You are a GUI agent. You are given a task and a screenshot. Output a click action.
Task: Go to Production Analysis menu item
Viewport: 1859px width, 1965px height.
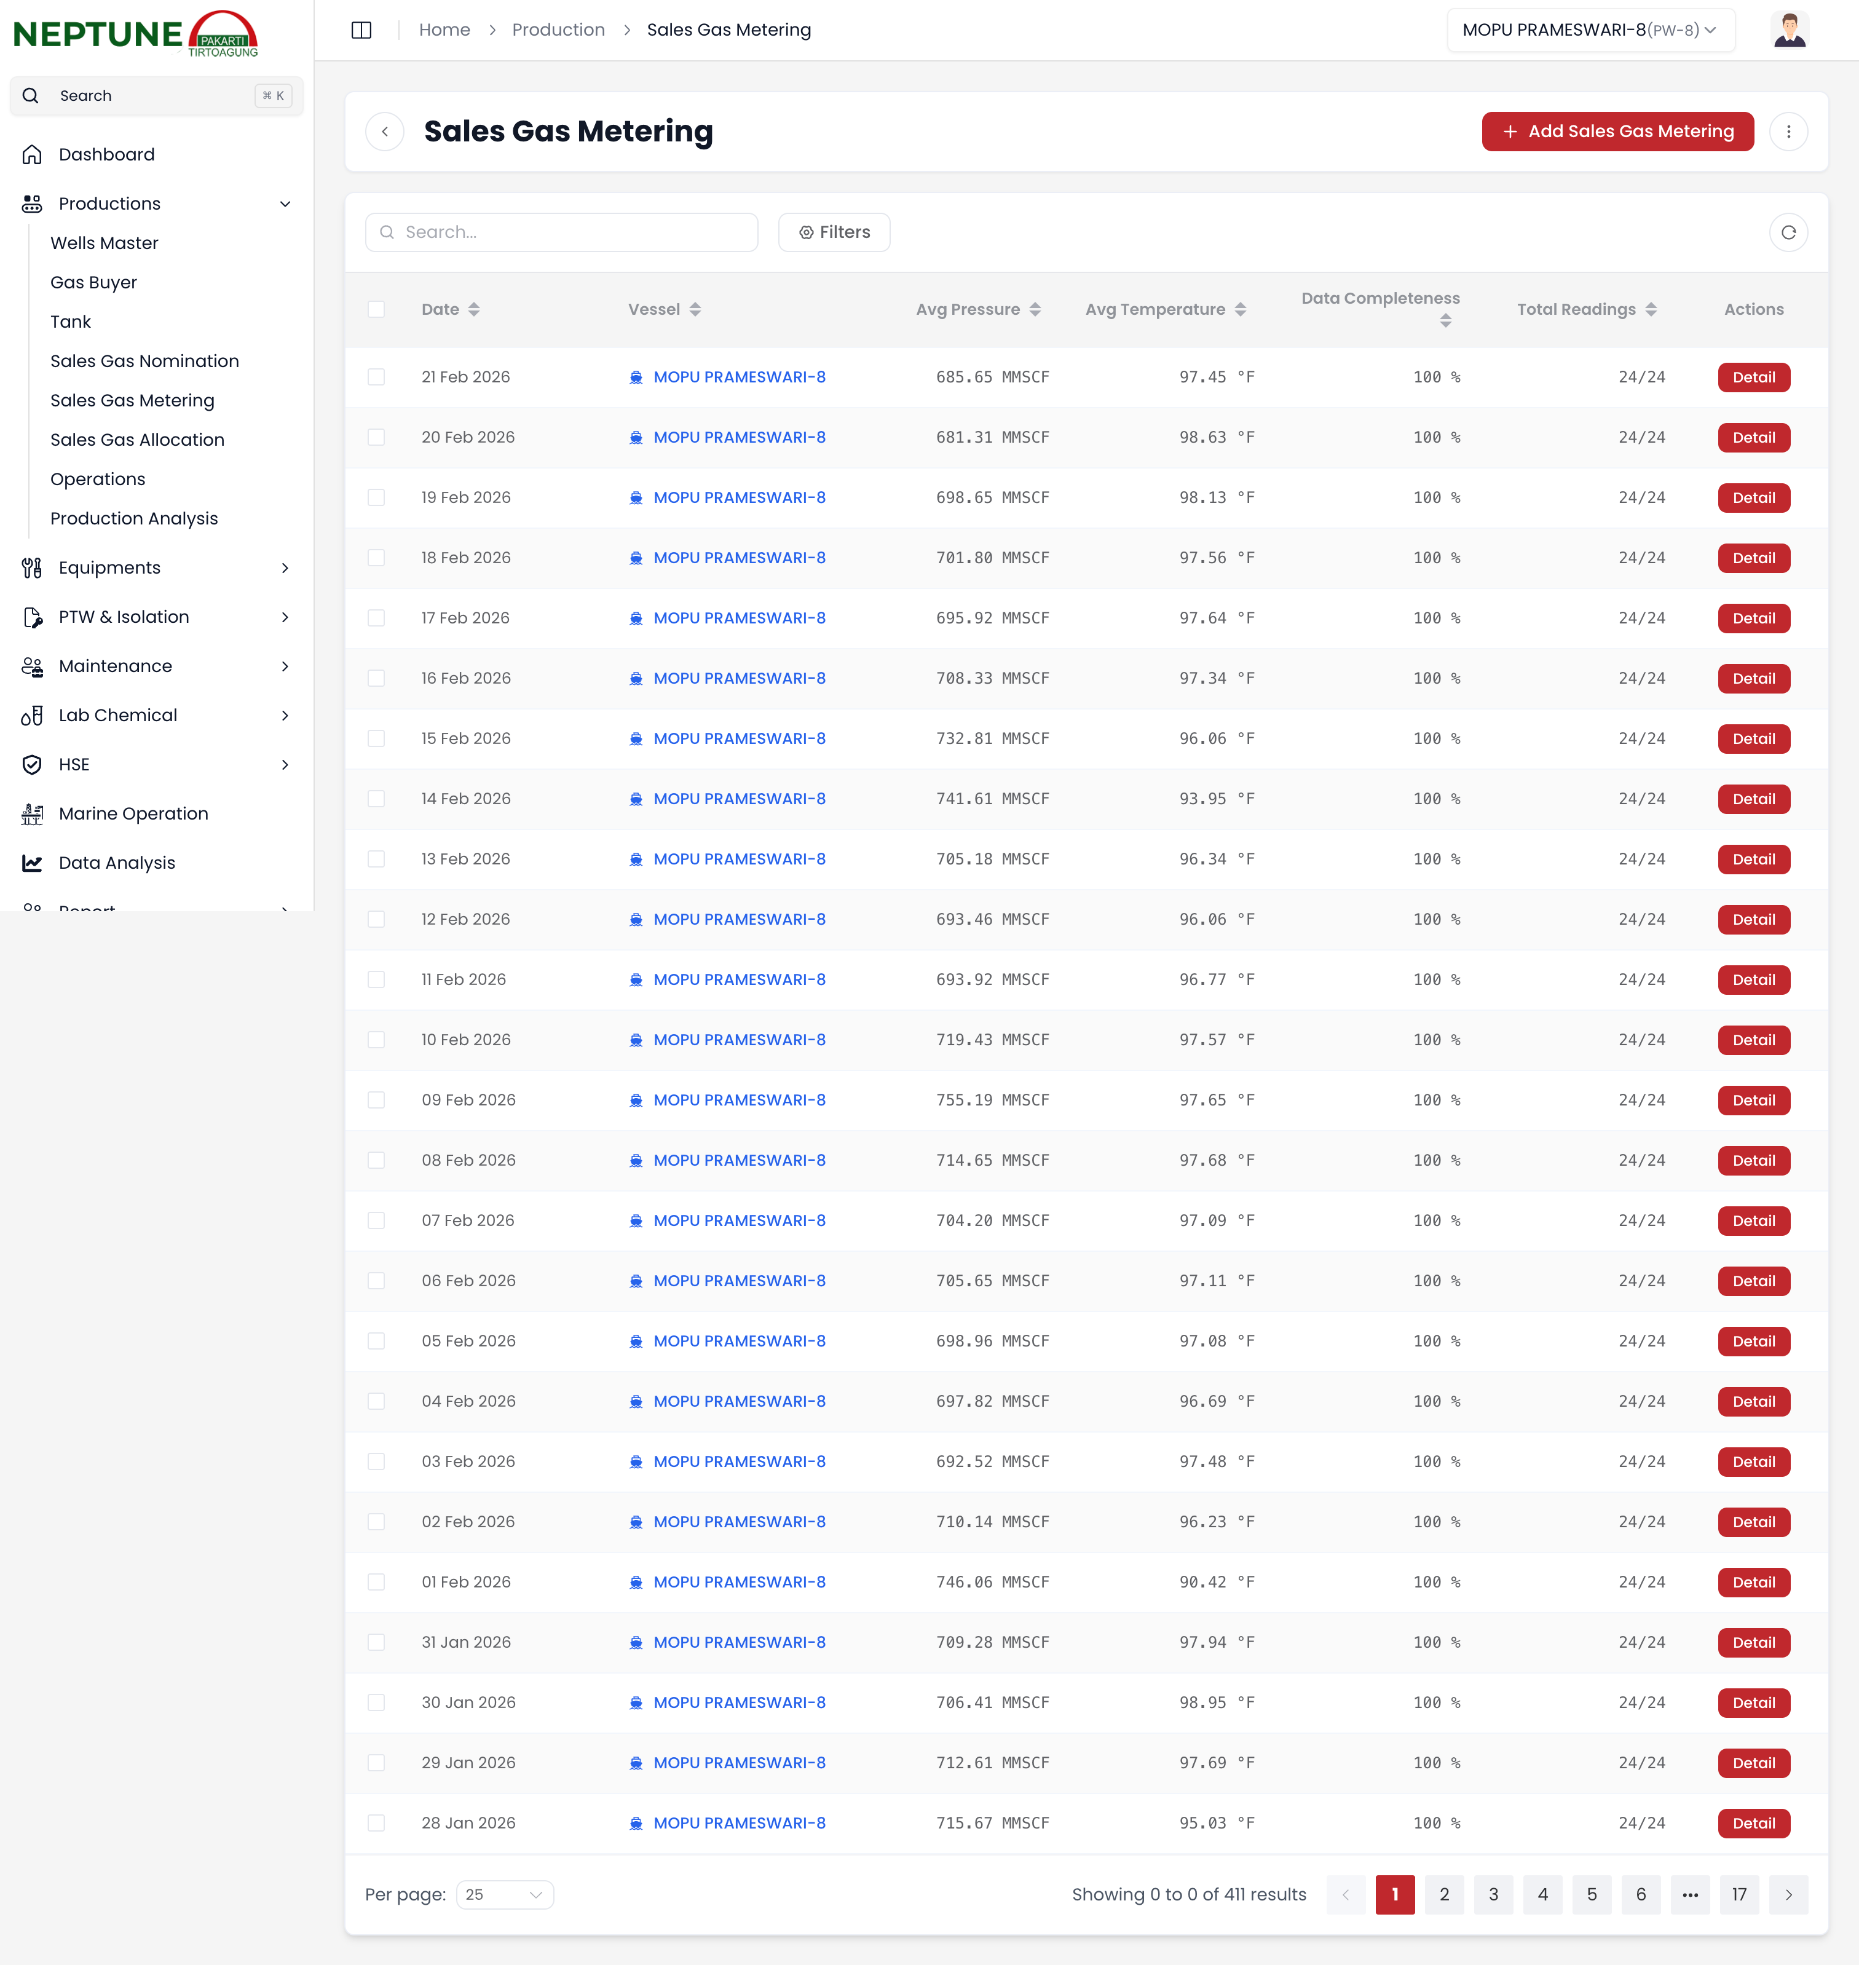point(134,518)
